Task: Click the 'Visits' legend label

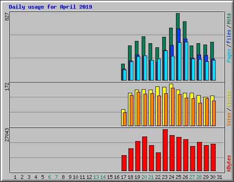Action: pyautogui.click(x=229, y=99)
